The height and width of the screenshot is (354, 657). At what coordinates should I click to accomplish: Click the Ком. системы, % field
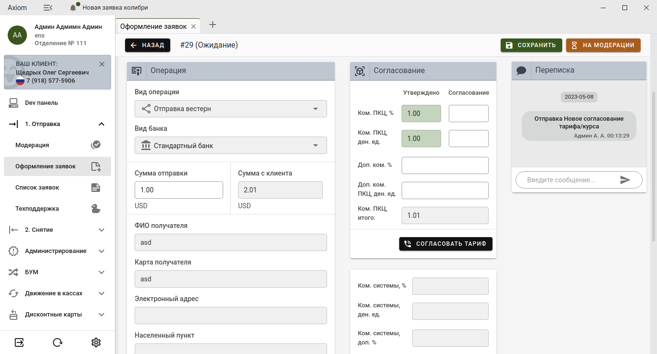coord(450,286)
